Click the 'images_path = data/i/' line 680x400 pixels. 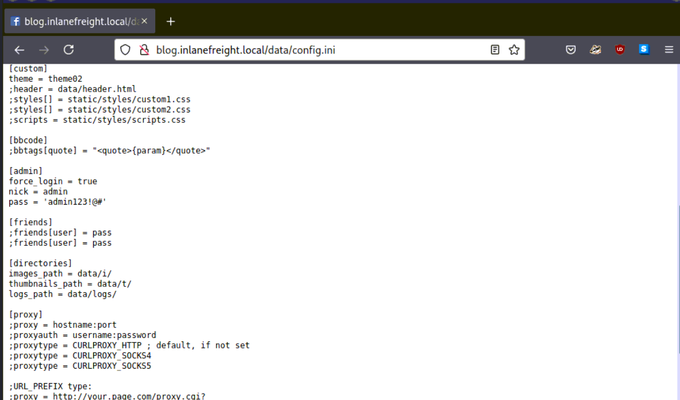(x=60, y=274)
